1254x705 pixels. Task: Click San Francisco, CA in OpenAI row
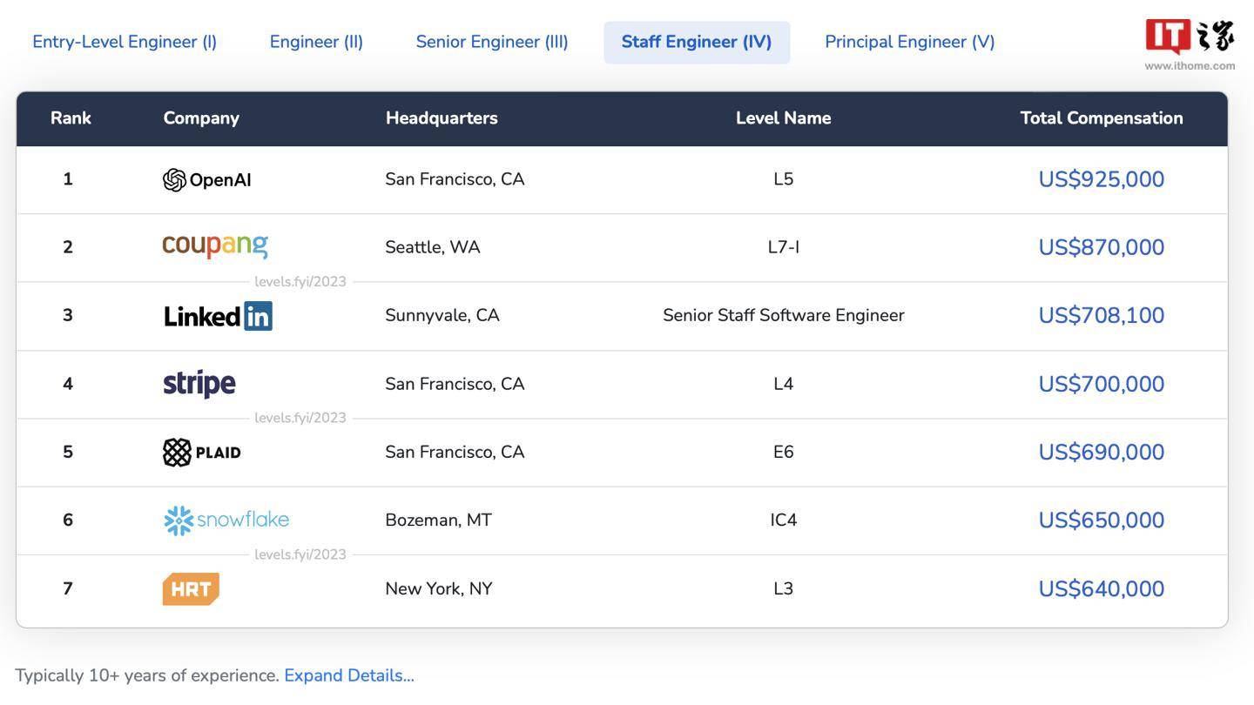pos(455,179)
